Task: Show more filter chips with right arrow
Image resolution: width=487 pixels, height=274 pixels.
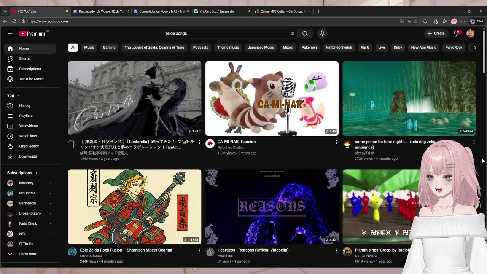Action: pos(475,48)
